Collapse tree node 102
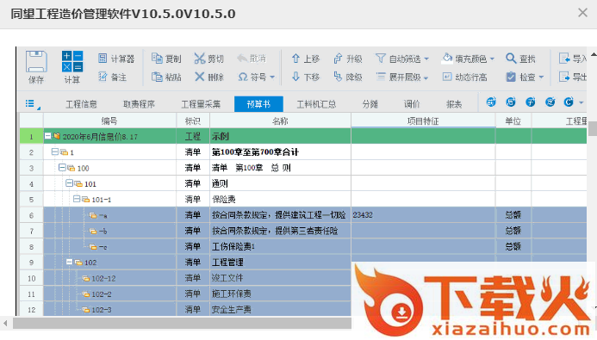The image size is (597, 340). (69, 262)
